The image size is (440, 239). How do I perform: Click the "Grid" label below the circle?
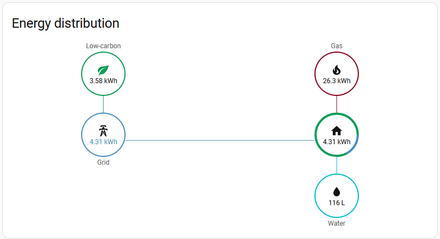103,162
